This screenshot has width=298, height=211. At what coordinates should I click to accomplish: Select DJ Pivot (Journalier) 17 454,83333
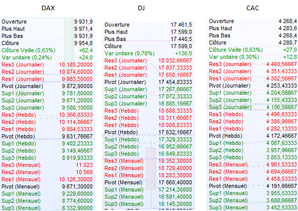[148, 82]
